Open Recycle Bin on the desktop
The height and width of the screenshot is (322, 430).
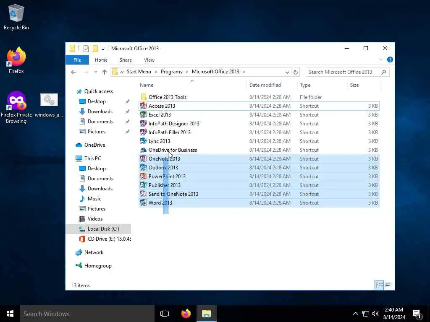(16, 17)
